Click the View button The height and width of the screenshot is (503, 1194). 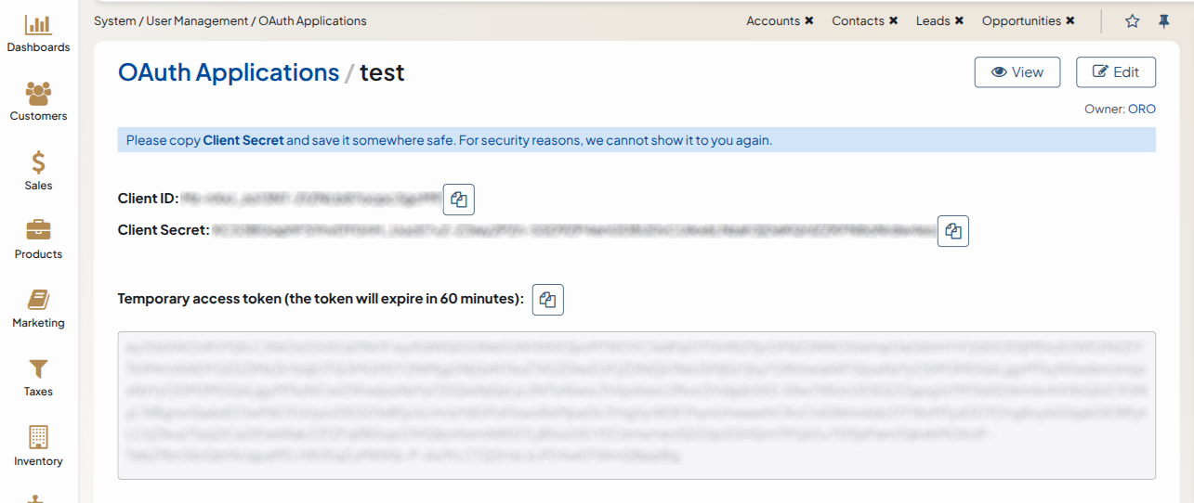tap(1017, 72)
